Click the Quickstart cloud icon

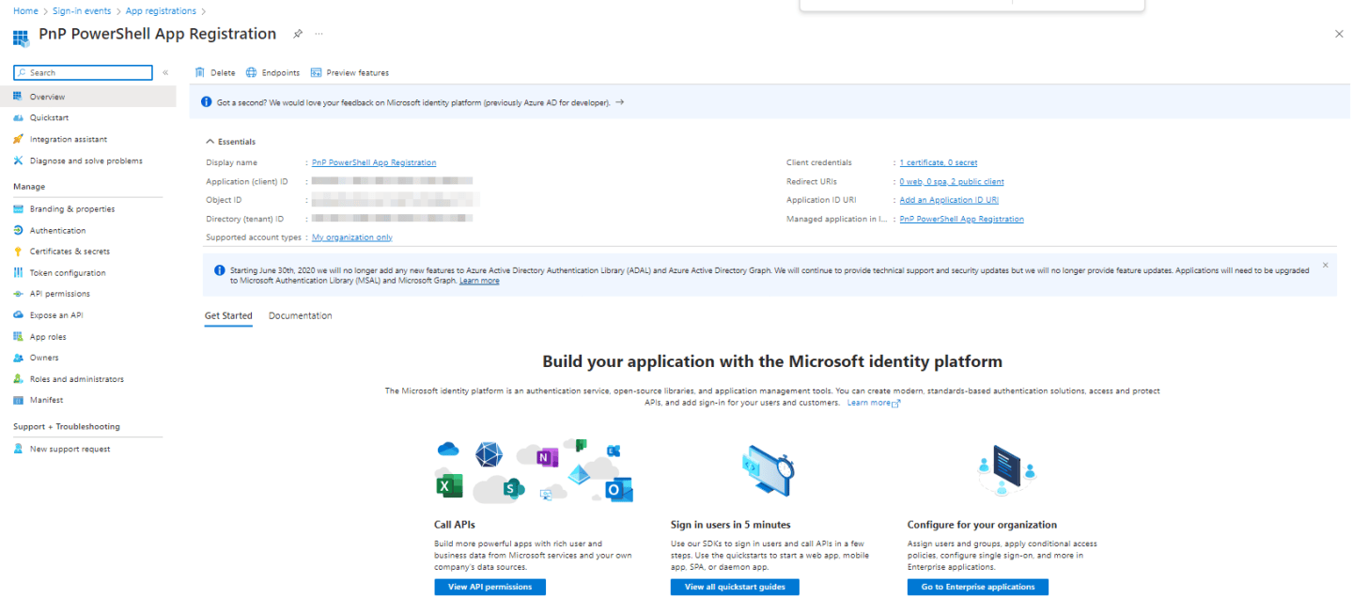pyautogui.click(x=18, y=118)
